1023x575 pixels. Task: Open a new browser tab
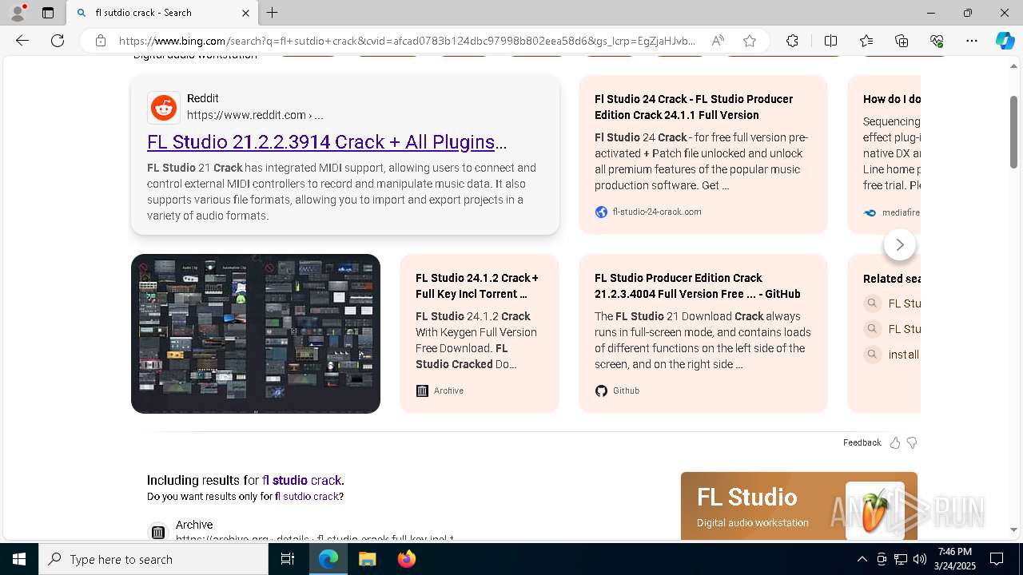click(x=273, y=13)
